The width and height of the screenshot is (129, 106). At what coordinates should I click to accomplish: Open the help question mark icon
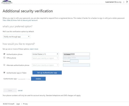tap(127, 2)
